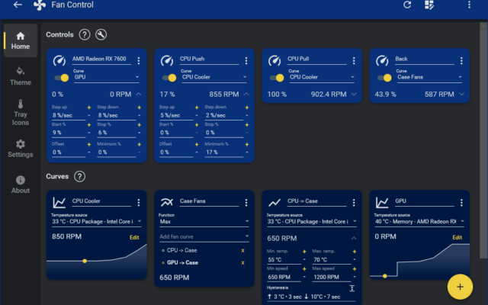Click the Back fan gauge icon
Screen dimensions: 488x305
[382, 60]
